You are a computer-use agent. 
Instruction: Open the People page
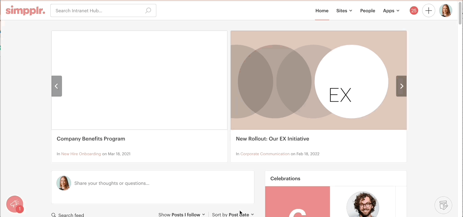(368, 10)
